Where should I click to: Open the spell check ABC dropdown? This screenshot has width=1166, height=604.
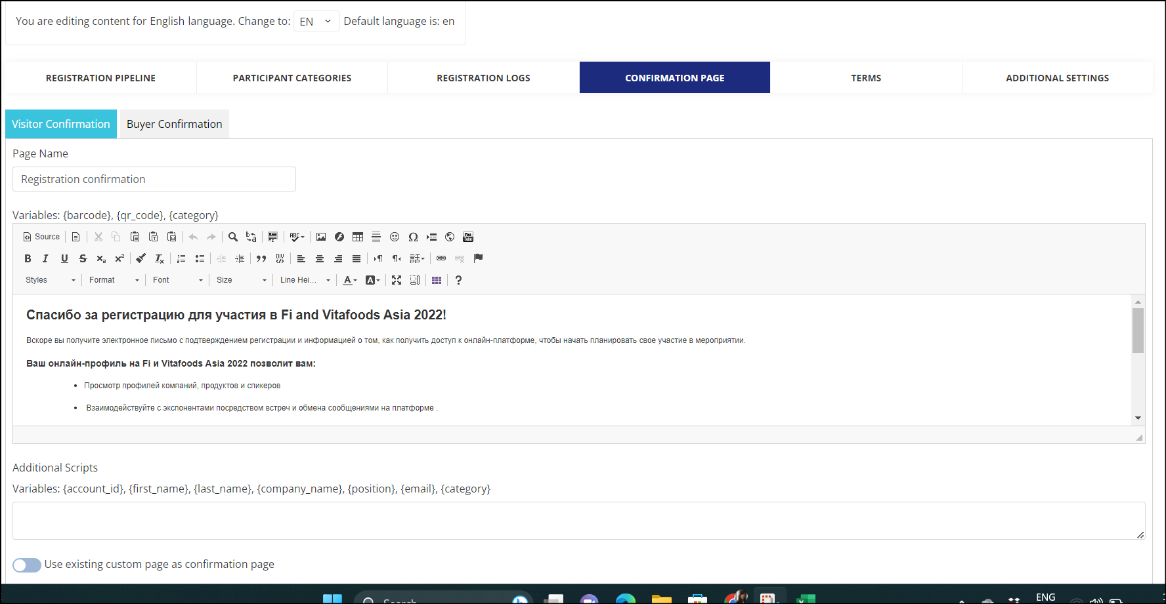(297, 237)
